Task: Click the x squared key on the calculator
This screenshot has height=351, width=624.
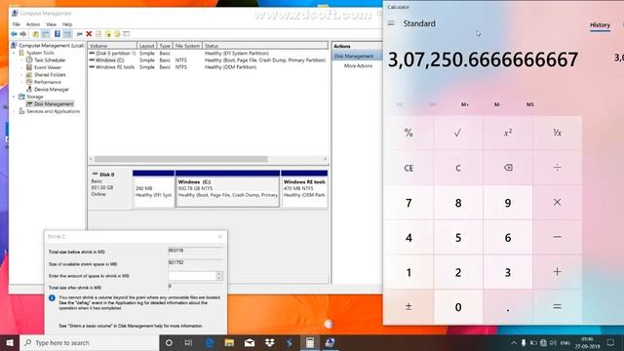Action: (x=508, y=133)
